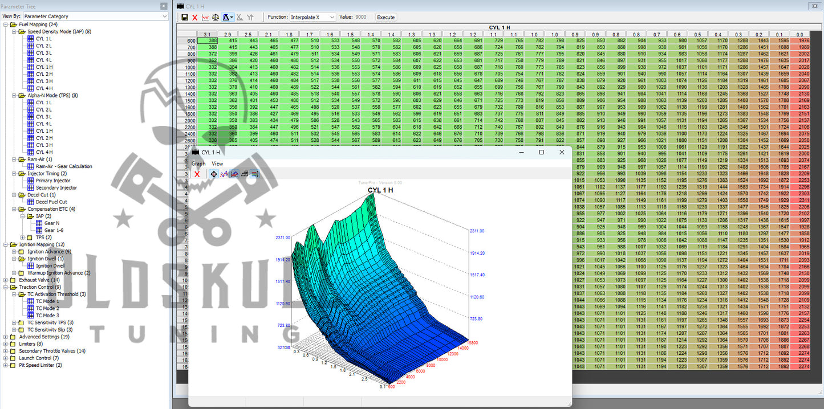Click the X-axis edit icon

pyautogui.click(x=240, y=18)
